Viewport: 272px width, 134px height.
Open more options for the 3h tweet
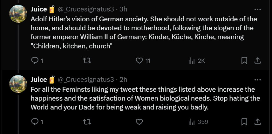click(258, 10)
